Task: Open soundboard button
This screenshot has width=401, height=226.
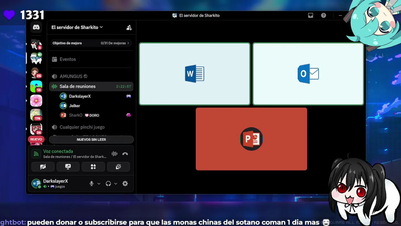Action: click(x=118, y=167)
